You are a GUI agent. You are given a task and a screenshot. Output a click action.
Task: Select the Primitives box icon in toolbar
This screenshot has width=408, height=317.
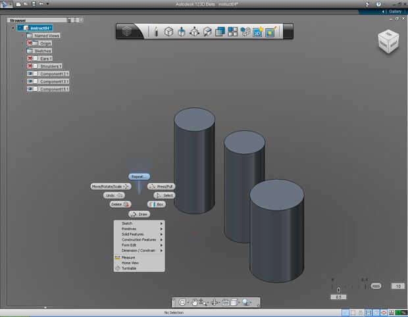point(168,32)
